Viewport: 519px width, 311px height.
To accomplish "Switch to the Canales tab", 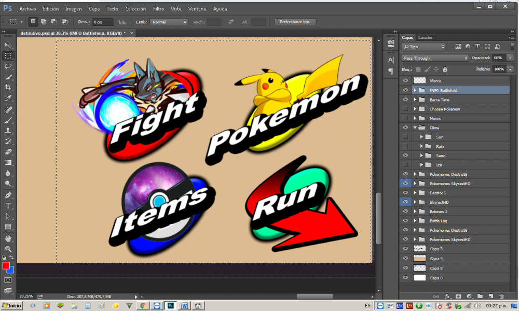I will [x=425, y=37].
